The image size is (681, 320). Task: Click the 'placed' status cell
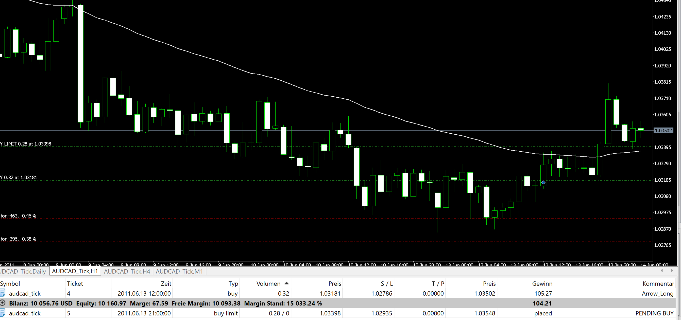[x=543, y=313]
